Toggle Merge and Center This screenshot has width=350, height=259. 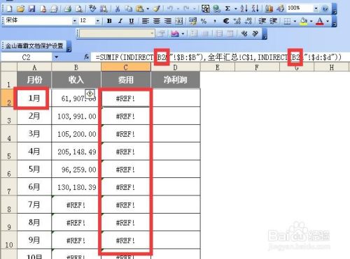pos(179,21)
